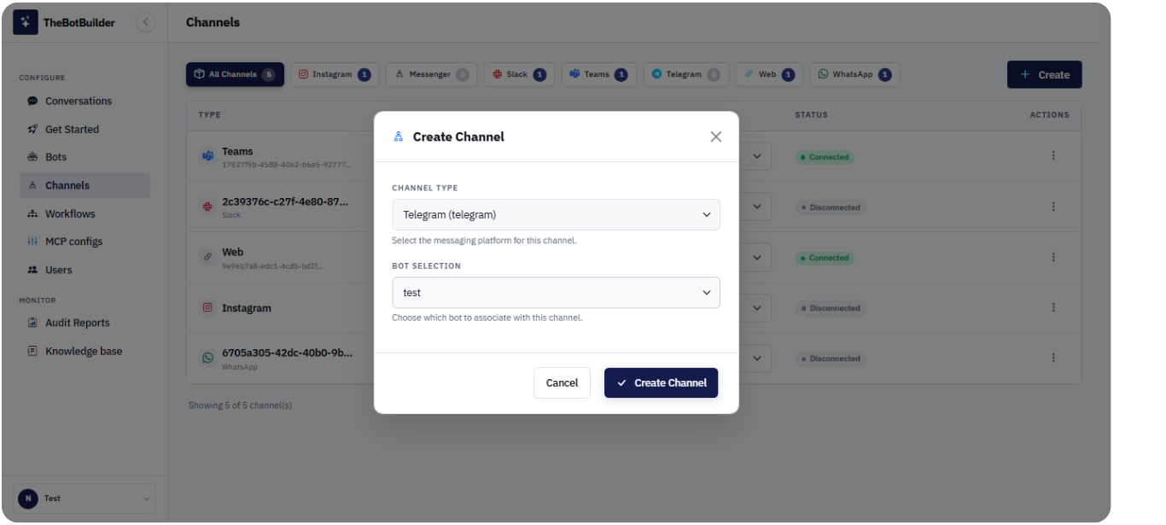
Task: Click the 'Showing 5 of 5 channel(s)' text
Action: tap(240, 405)
